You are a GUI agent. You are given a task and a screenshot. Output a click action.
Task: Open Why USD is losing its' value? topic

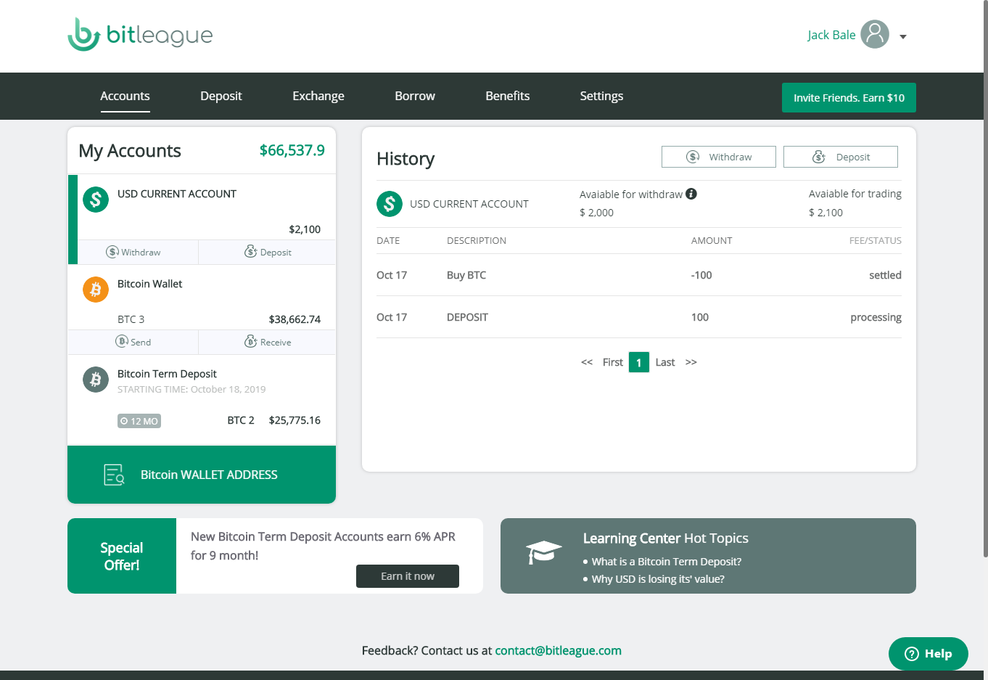[658, 579]
